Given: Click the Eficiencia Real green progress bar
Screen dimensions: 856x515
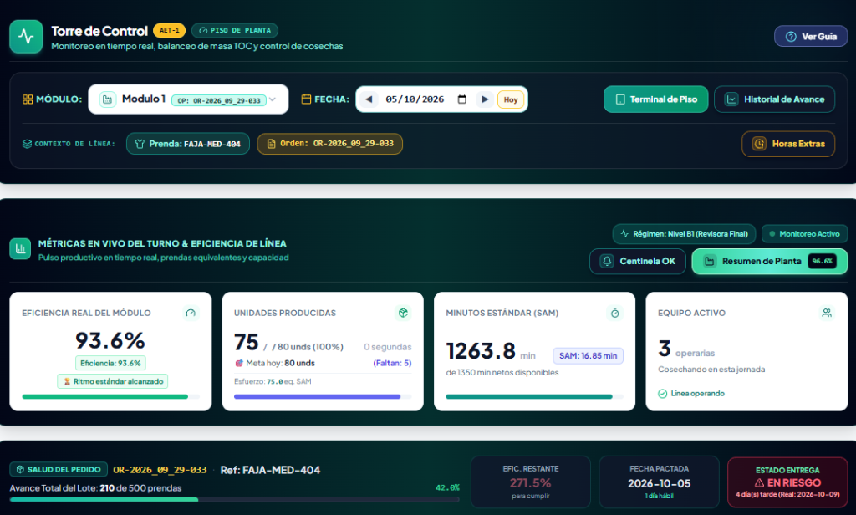Looking at the screenshot, I should 111,397.
